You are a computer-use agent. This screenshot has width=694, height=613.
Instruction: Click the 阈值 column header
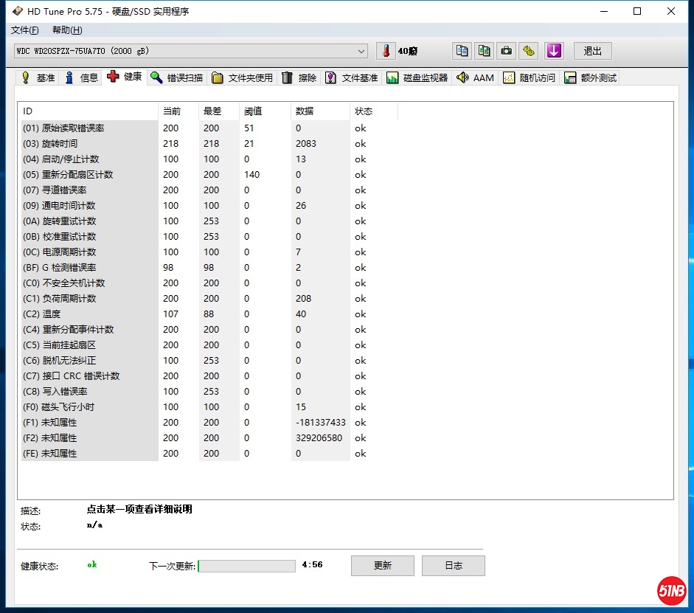point(253,111)
